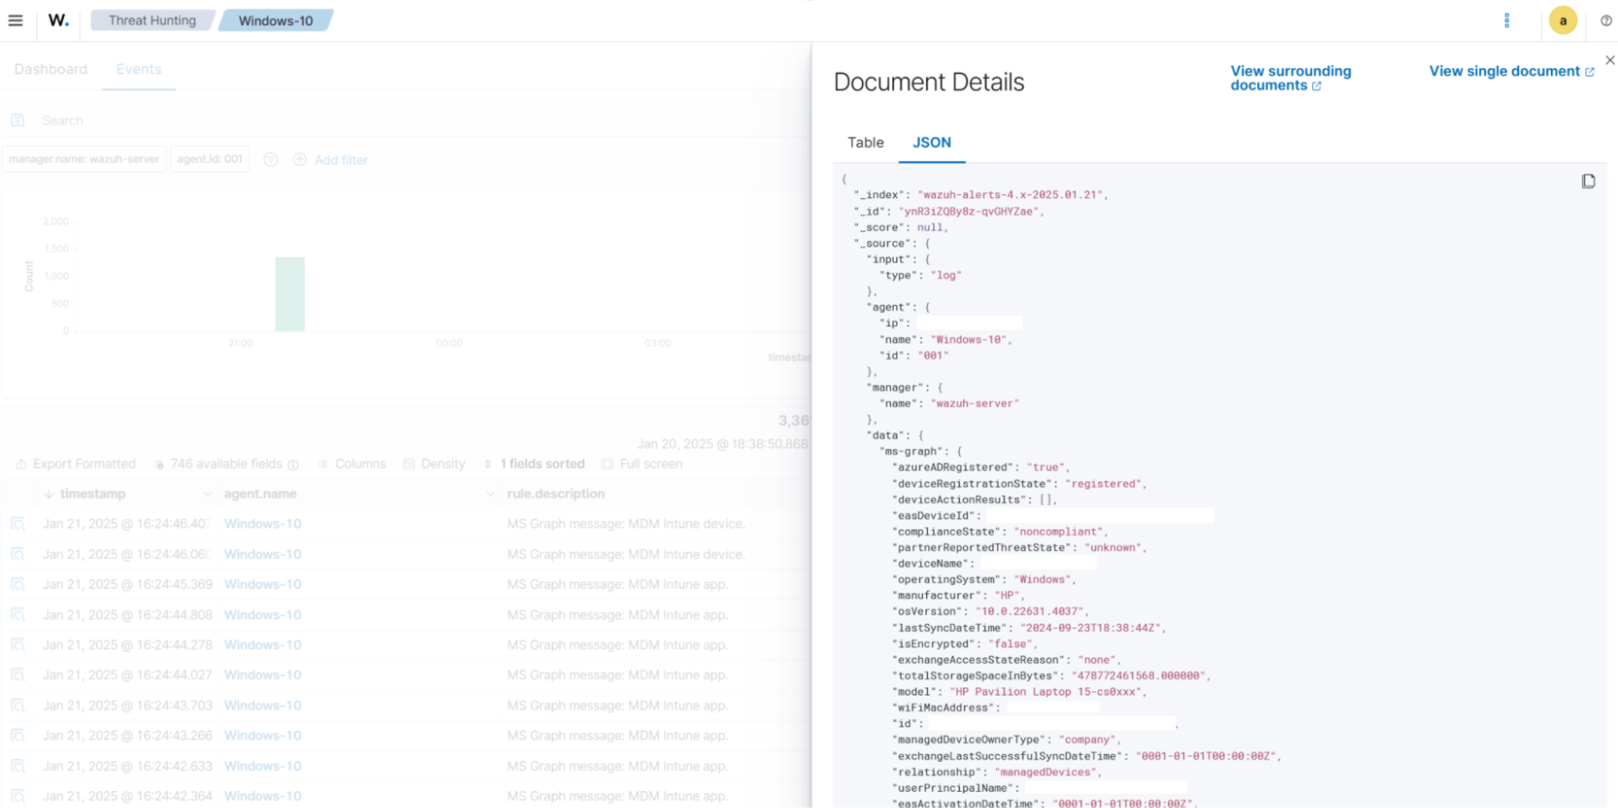Inspect first event row document icon
Viewport: 1618px width, 808px height.
coord(18,524)
